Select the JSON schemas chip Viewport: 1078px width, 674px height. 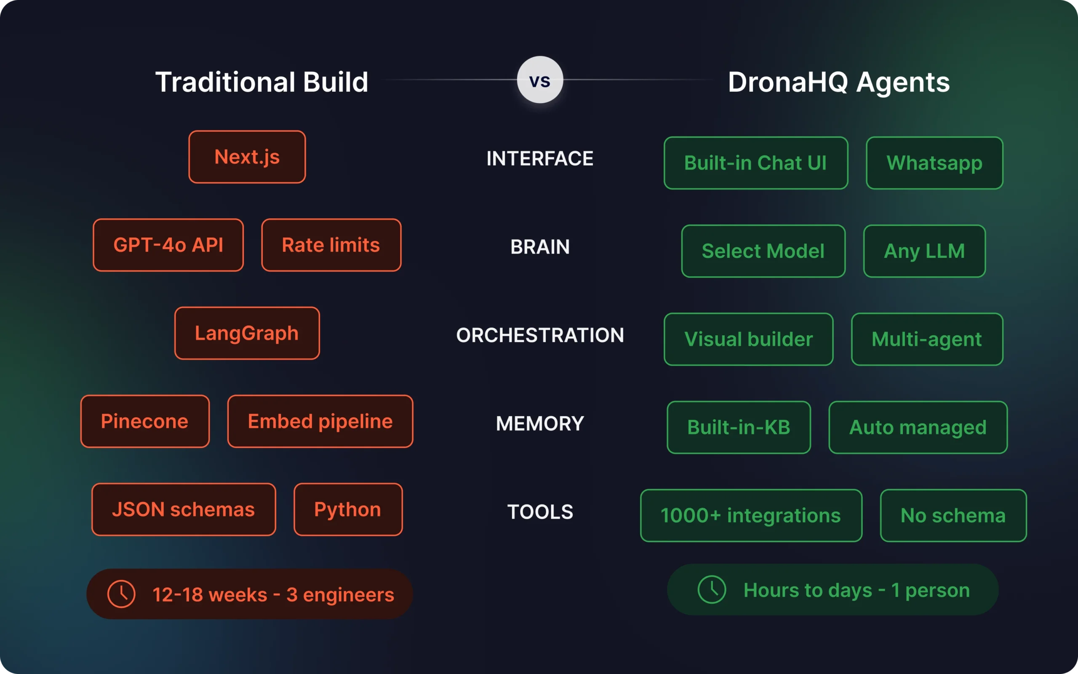click(184, 510)
